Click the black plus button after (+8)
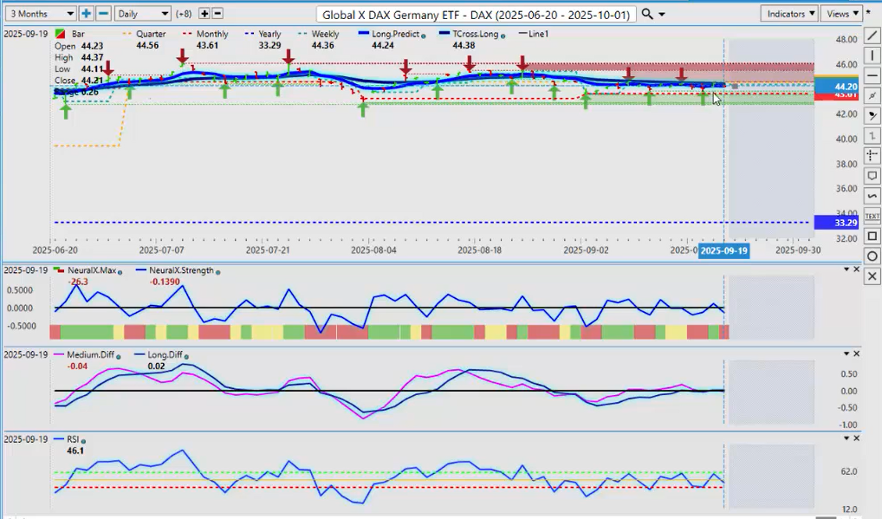The width and height of the screenshot is (882, 519). tap(204, 14)
